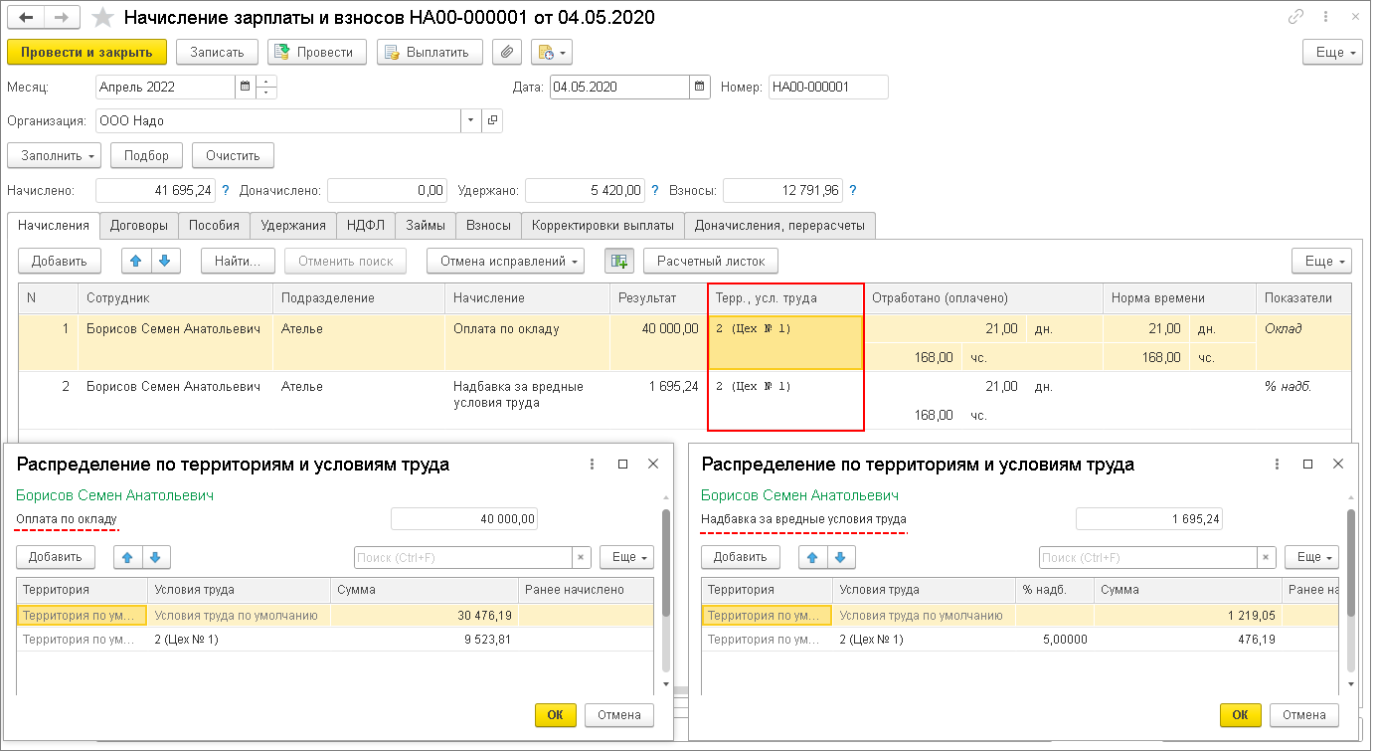Cancel the Оплата по окладу dialog

click(619, 714)
